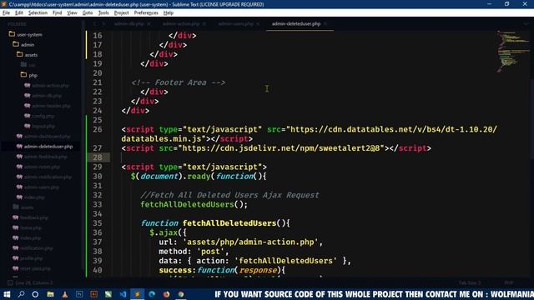This screenshot has width=534, height=300.
Task: Open admin-action.php in the sidebar
Action: tap(50, 86)
